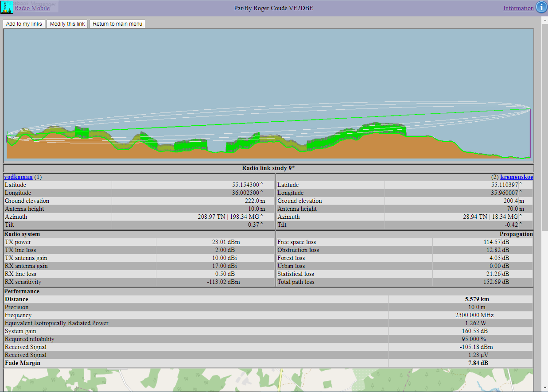This screenshot has height=392, width=548.
Task: Click the blue Information circle icon
Action: point(541,8)
